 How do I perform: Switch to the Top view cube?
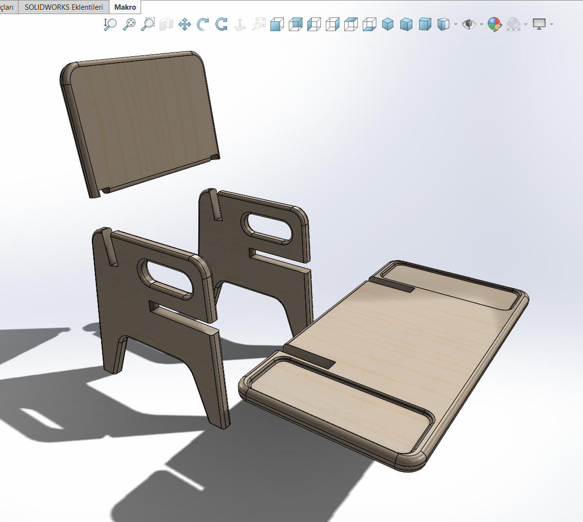point(351,24)
